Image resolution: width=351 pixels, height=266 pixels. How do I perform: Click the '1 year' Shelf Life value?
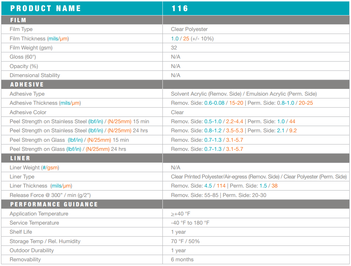tap(179, 232)
